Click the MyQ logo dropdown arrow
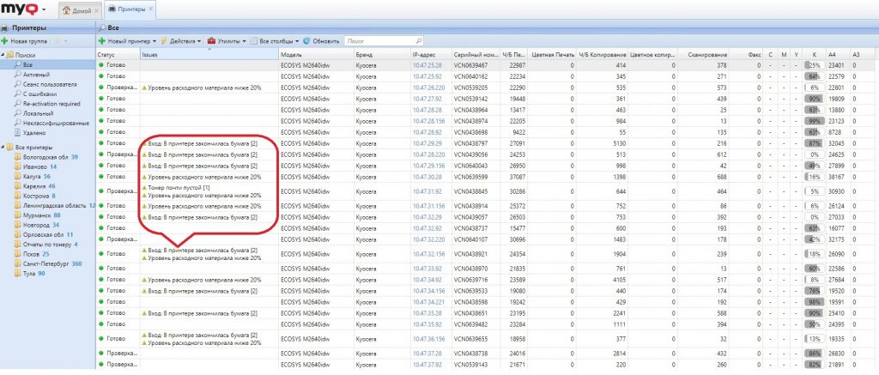Image resolution: width=879 pixels, height=375 pixels. pyautogui.click(x=44, y=10)
